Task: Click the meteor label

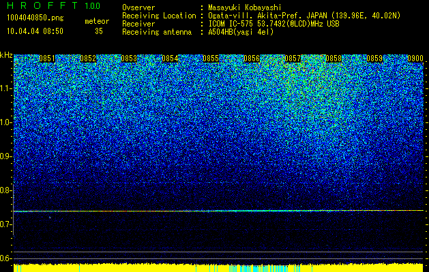Action: pyautogui.click(x=97, y=21)
